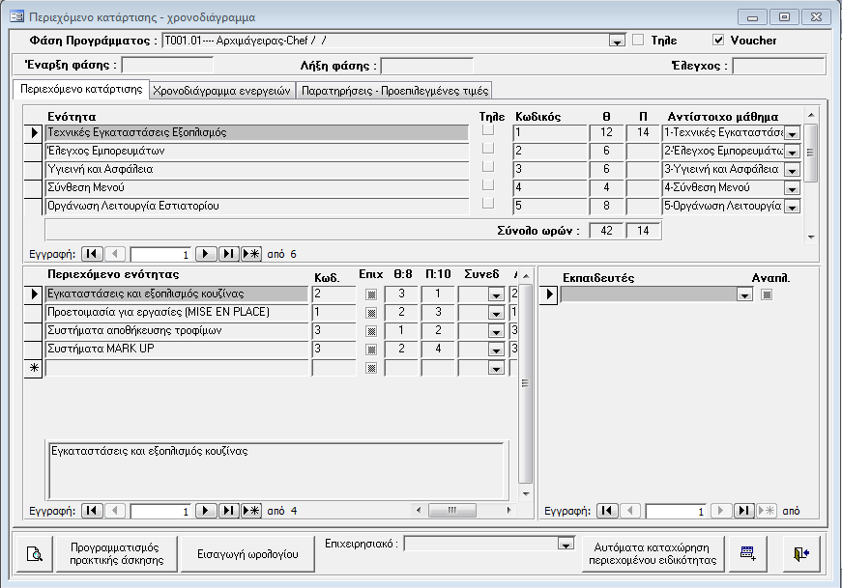Go to first record in Ενότητα list

[92, 254]
